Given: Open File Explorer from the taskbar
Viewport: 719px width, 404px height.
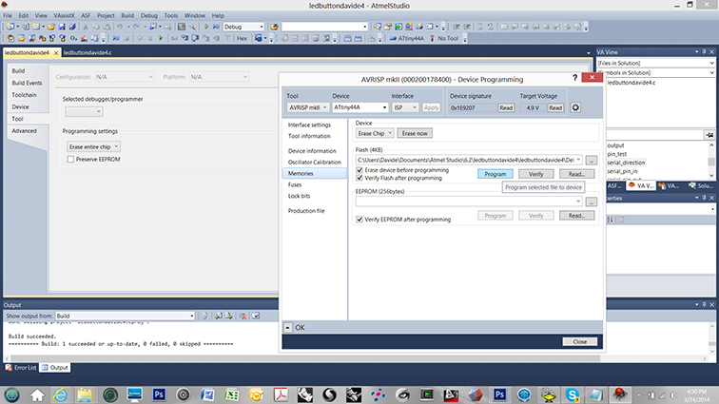Looking at the screenshot, I should 85,394.
